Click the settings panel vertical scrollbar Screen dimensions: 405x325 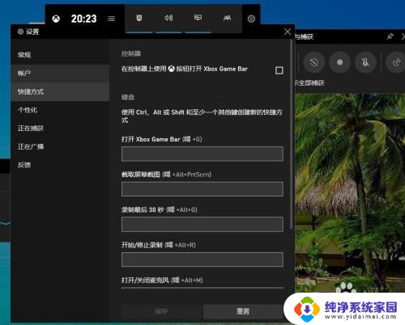291,135
